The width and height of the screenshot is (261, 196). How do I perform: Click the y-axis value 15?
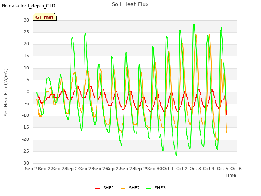[x=26, y=56]
